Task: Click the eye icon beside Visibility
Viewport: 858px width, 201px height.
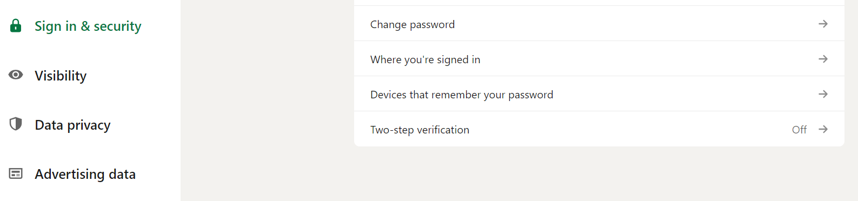Action: click(16, 75)
